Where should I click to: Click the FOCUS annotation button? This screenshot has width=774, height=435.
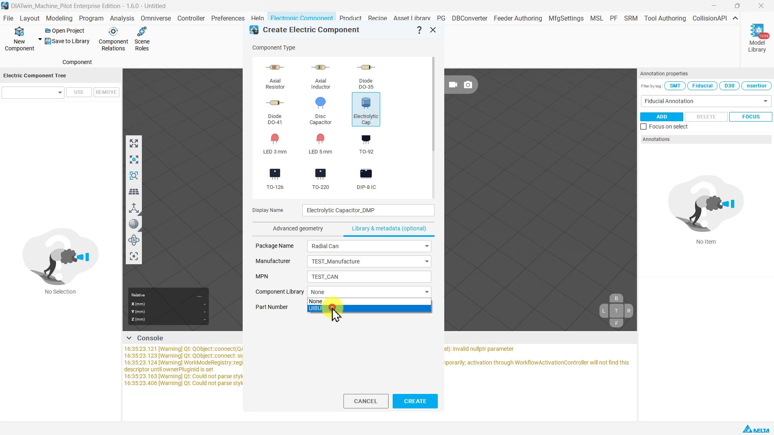pos(751,117)
